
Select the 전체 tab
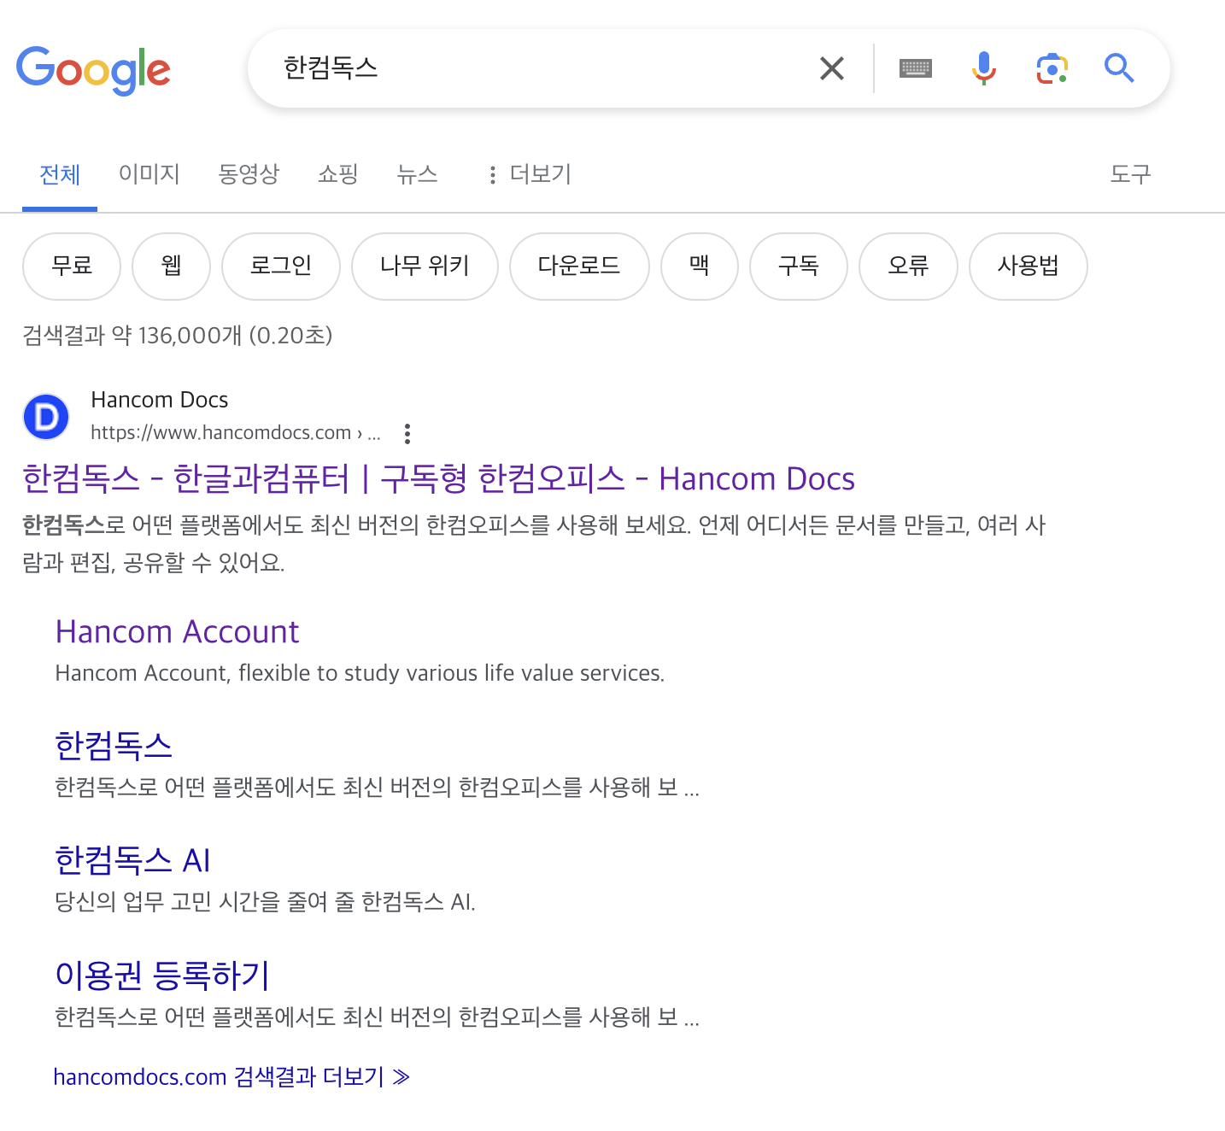[60, 175]
